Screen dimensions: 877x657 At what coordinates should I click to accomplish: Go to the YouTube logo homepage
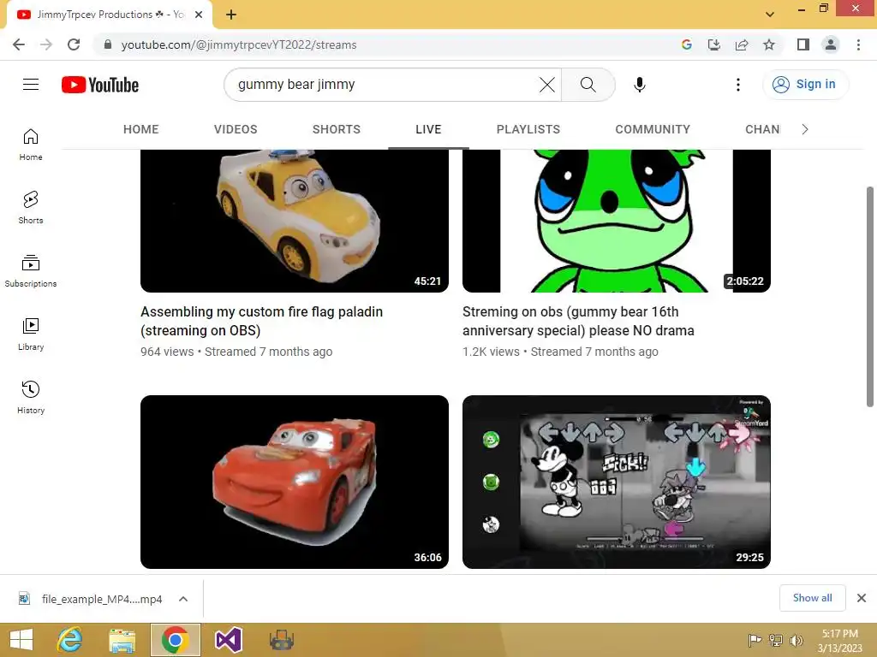point(100,85)
